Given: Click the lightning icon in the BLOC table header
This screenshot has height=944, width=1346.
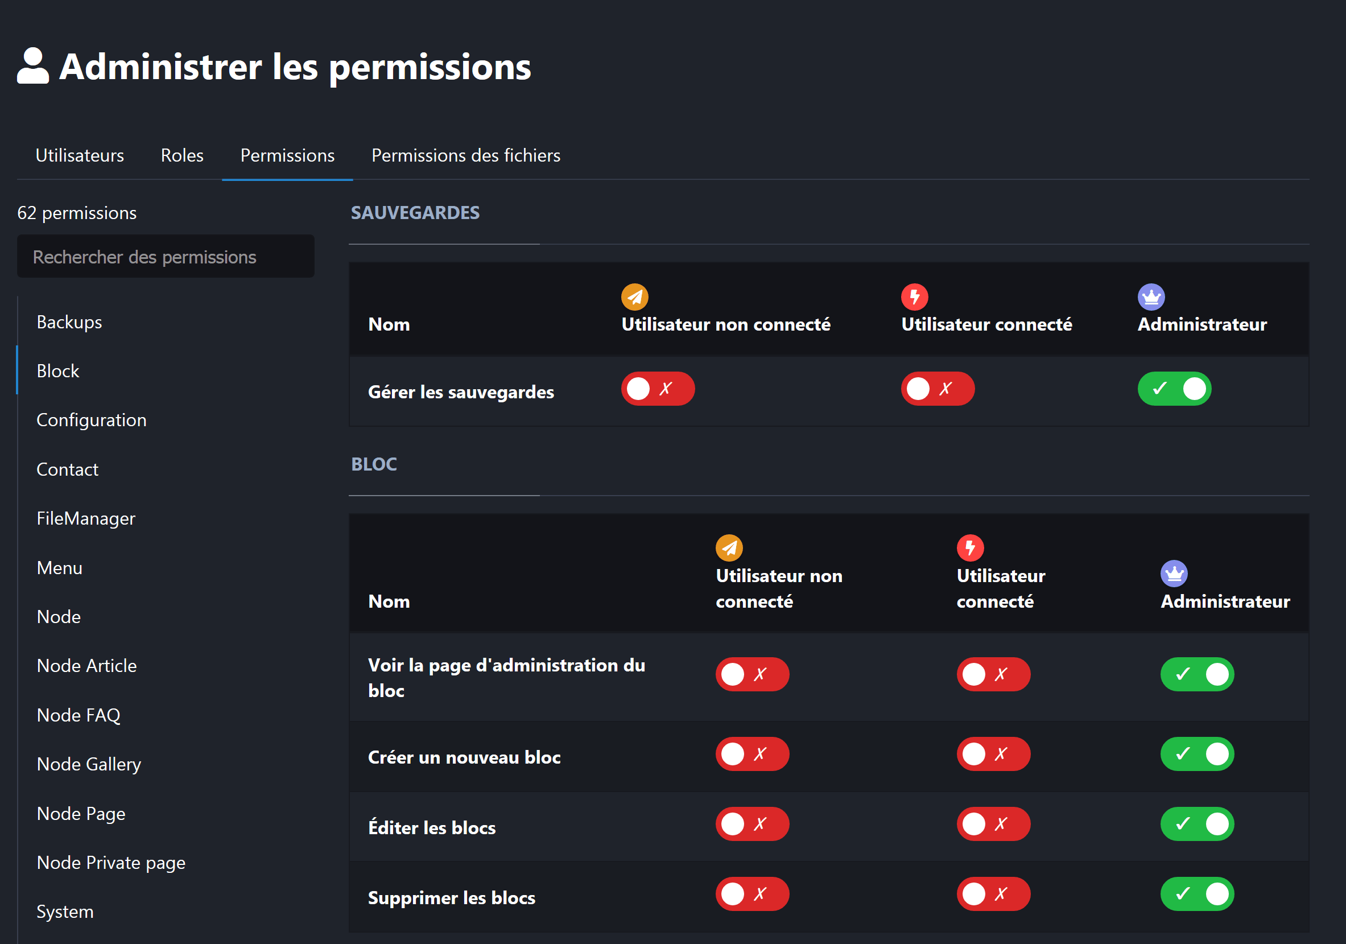Looking at the screenshot, I should click(x=969, y=547).
